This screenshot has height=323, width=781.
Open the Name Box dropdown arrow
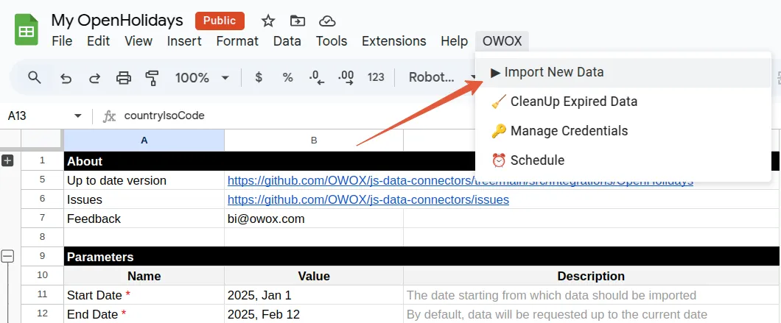77,116
